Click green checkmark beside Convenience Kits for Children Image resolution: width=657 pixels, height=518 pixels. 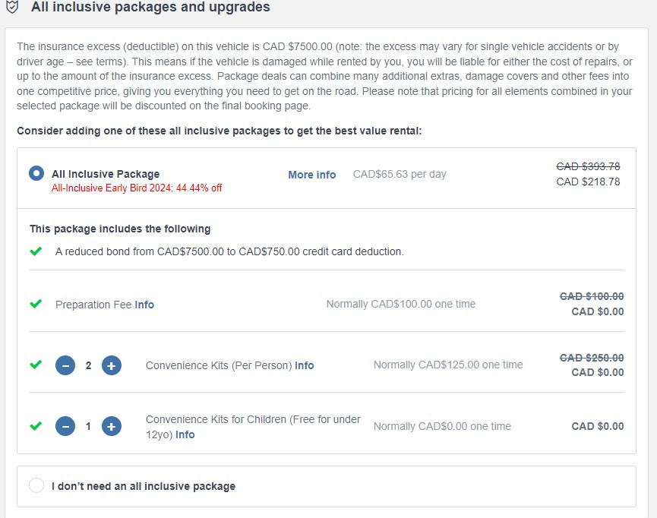pyautogui.click(x=36, y=425)
